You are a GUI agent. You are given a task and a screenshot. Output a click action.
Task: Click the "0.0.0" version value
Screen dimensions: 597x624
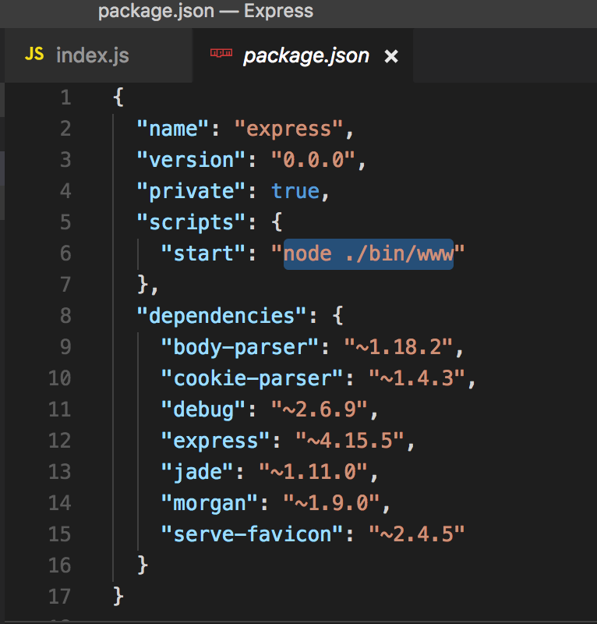313,160
